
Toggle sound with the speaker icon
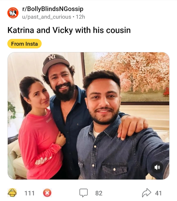point(157,168)
